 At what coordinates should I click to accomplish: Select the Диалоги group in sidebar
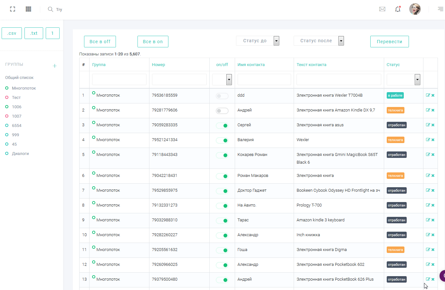coord(20,153)
